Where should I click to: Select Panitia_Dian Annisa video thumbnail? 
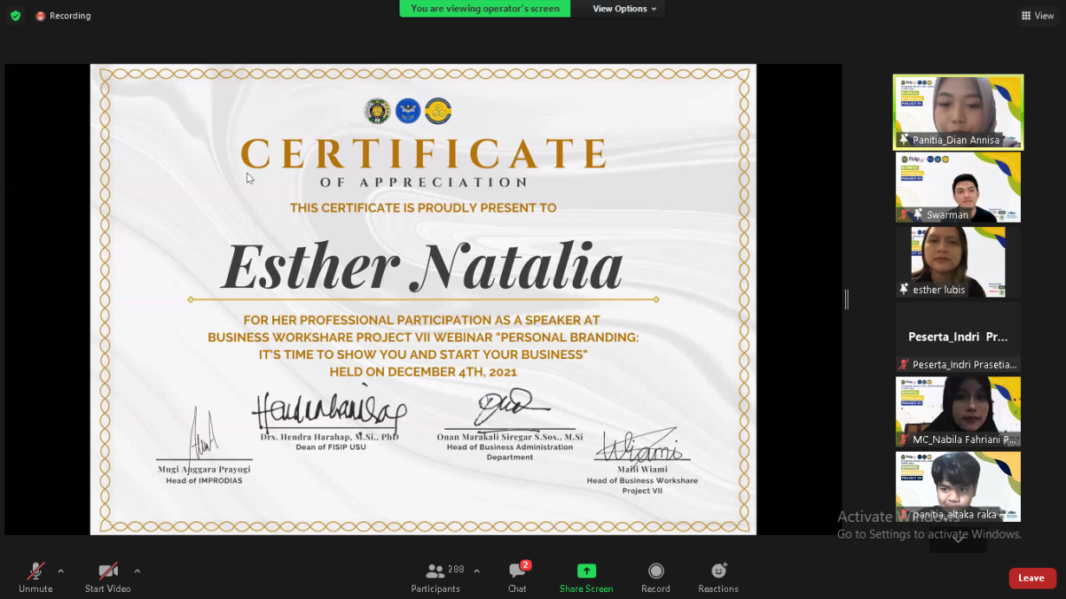958,112
